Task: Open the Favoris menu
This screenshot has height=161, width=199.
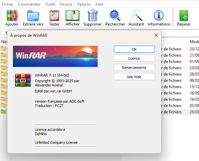Action: click(x=66, y=4)
